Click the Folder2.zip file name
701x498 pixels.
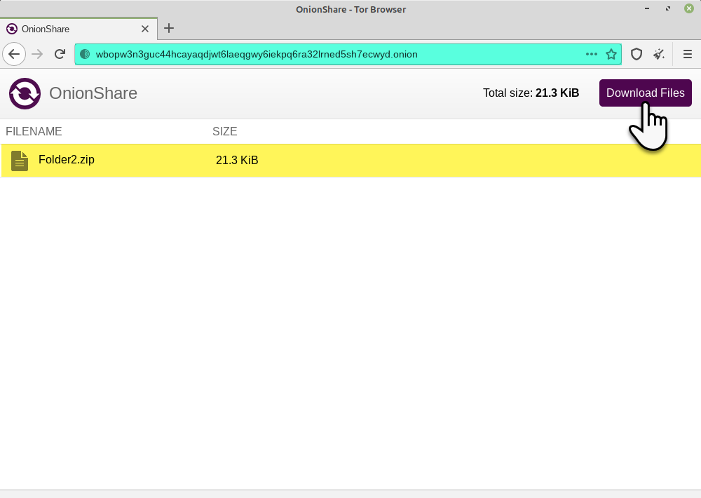tap(66, 160)
